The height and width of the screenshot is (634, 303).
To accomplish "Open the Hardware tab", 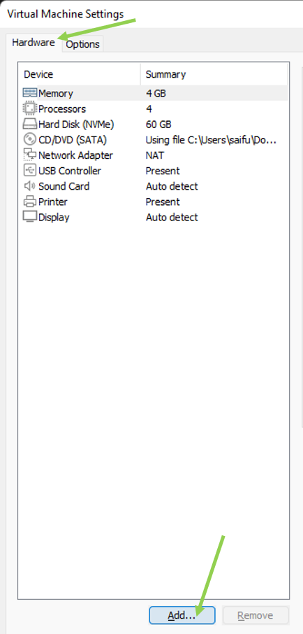I will [34, 43].
